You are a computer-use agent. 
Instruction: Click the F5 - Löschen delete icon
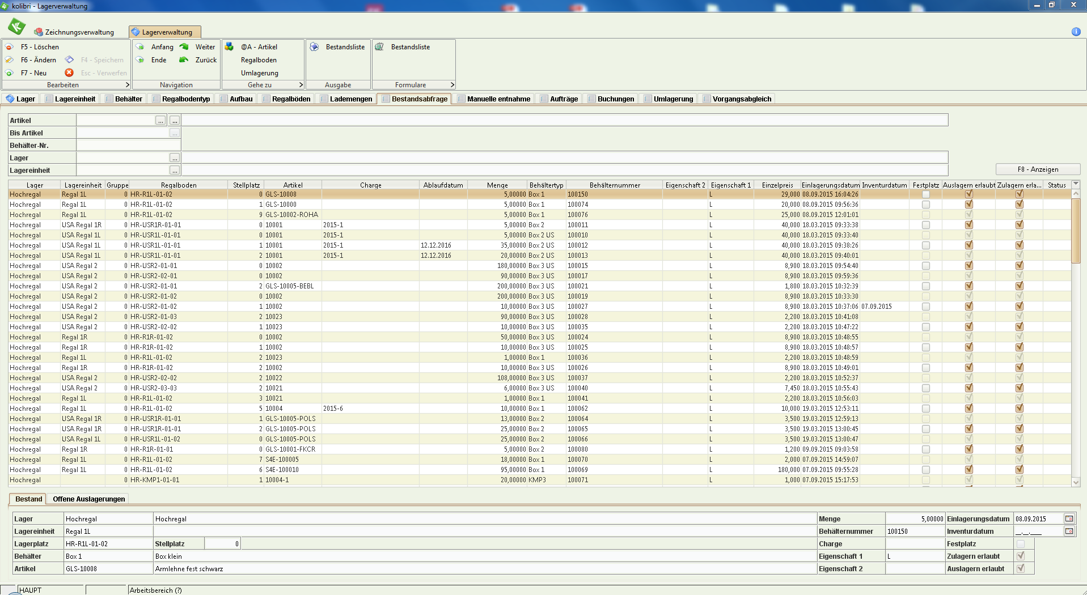10,47
